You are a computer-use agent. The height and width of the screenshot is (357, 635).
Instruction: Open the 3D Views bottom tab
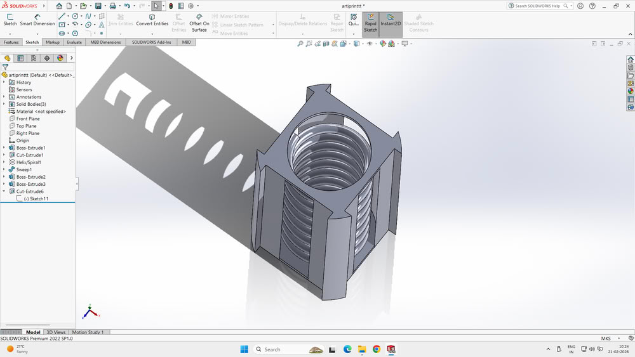pyautogui.click(x=56, y=332)
